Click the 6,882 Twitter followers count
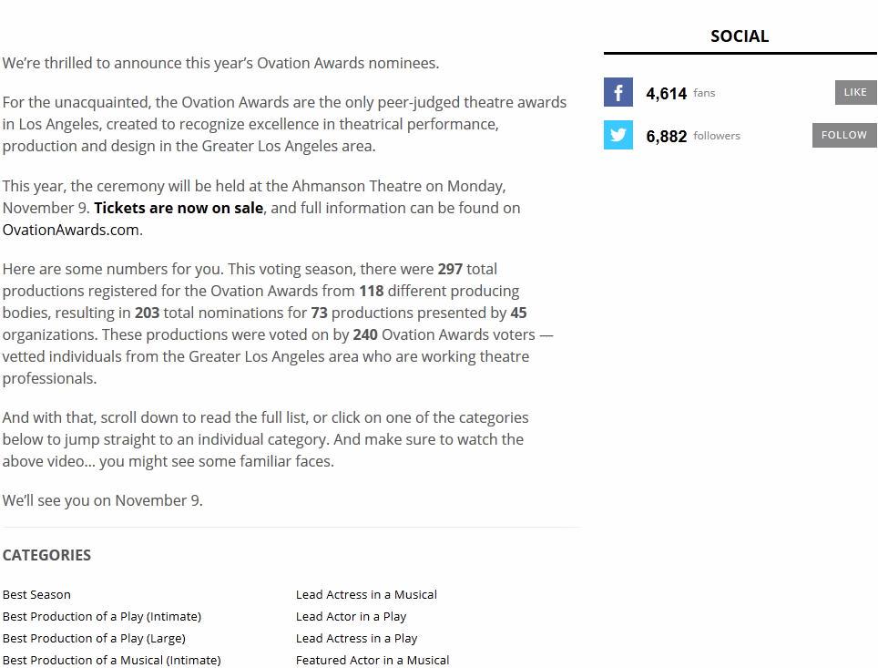This screenshot has width=878, height=668. (x=666, y=136)
